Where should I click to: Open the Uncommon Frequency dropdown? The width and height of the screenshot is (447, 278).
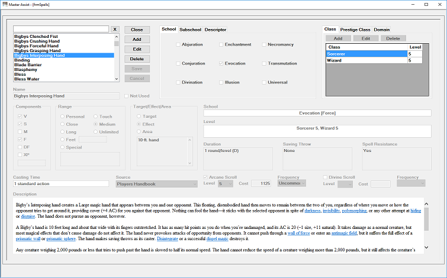point(292,183)
